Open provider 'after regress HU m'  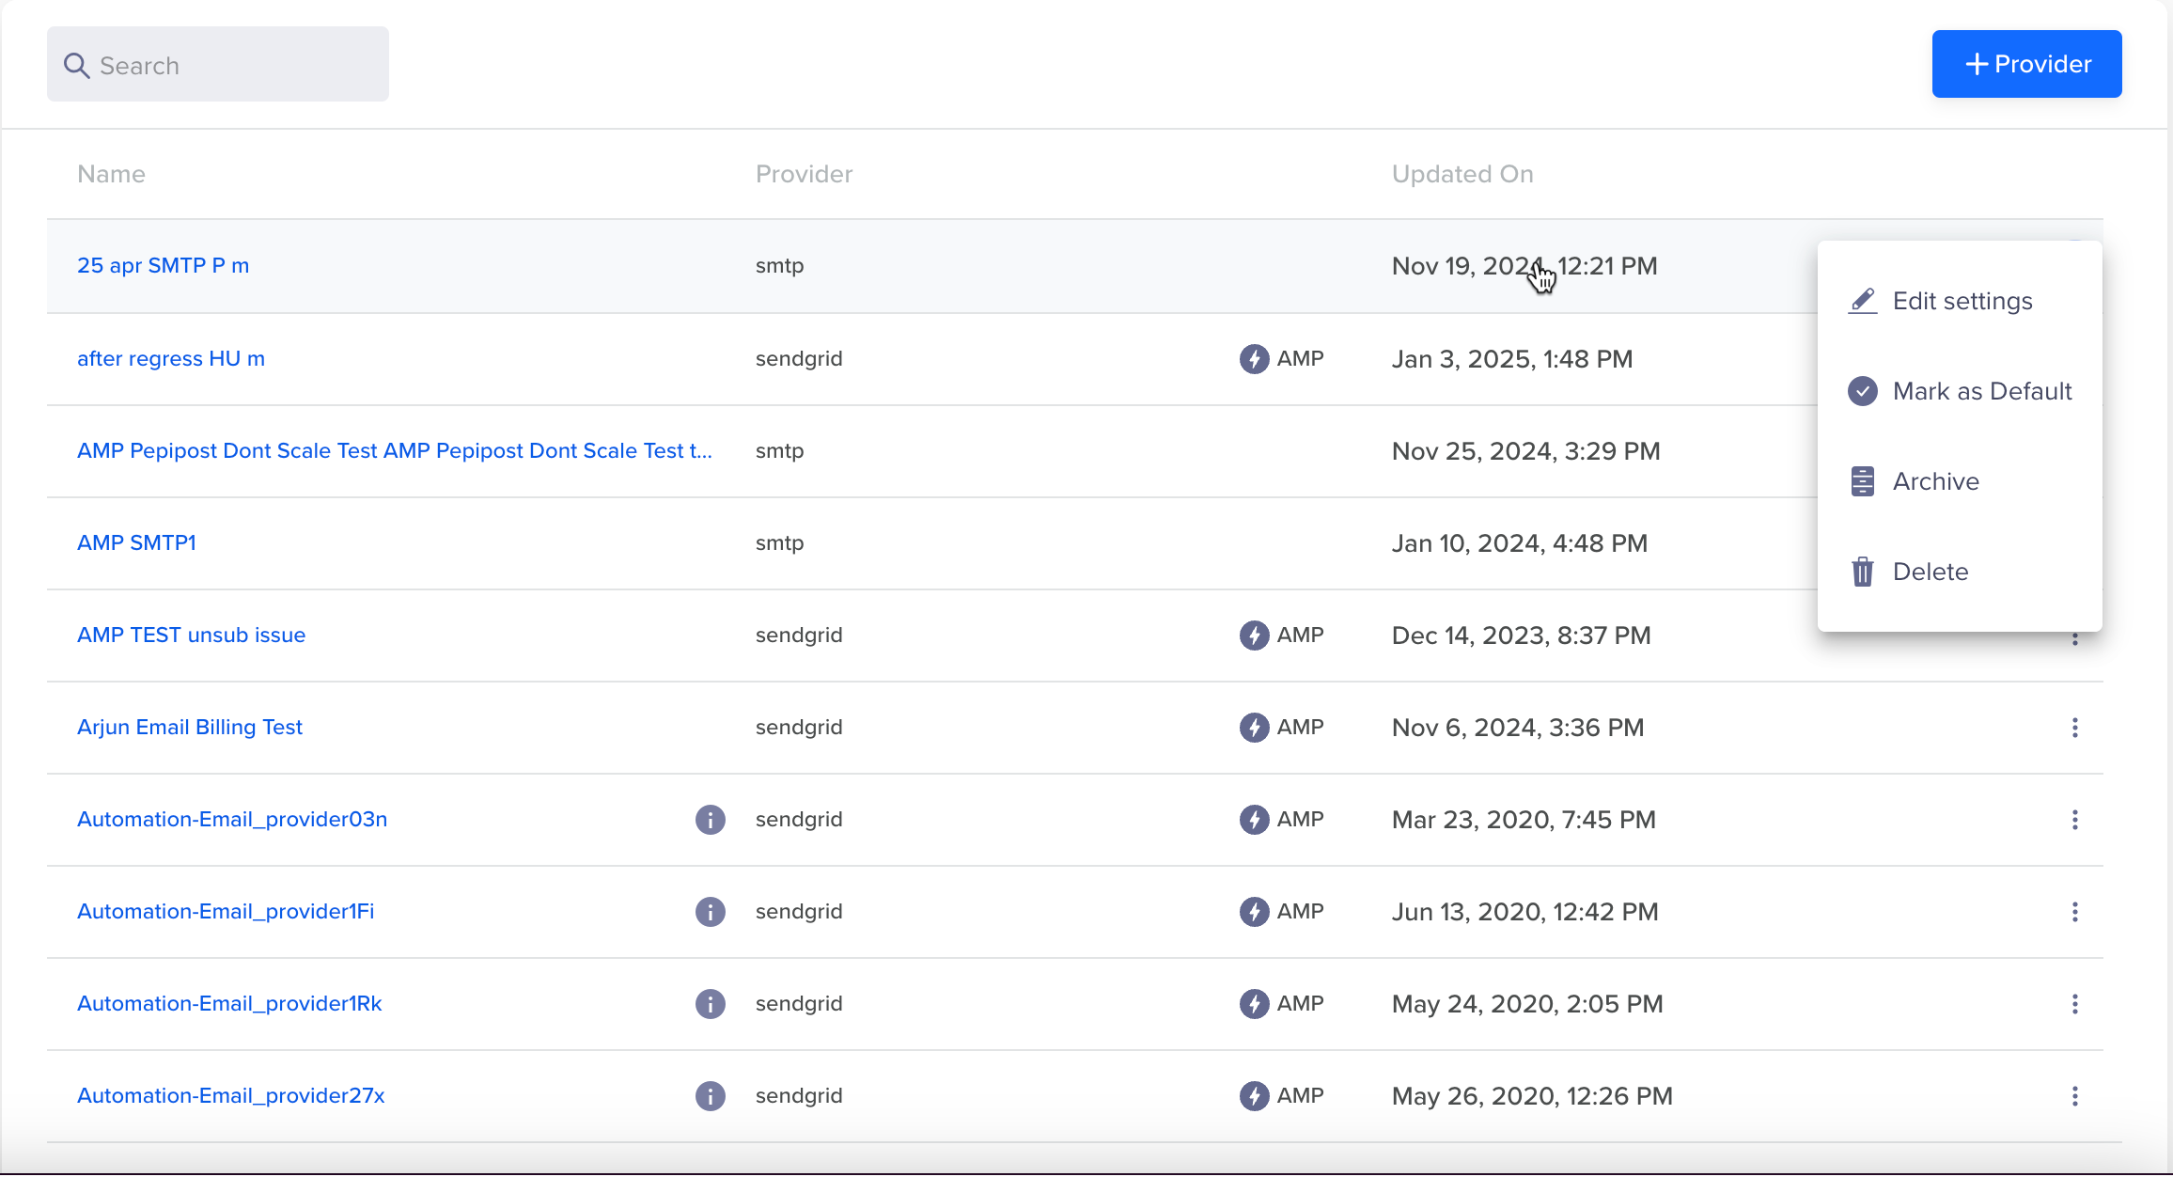click(171, 358)
